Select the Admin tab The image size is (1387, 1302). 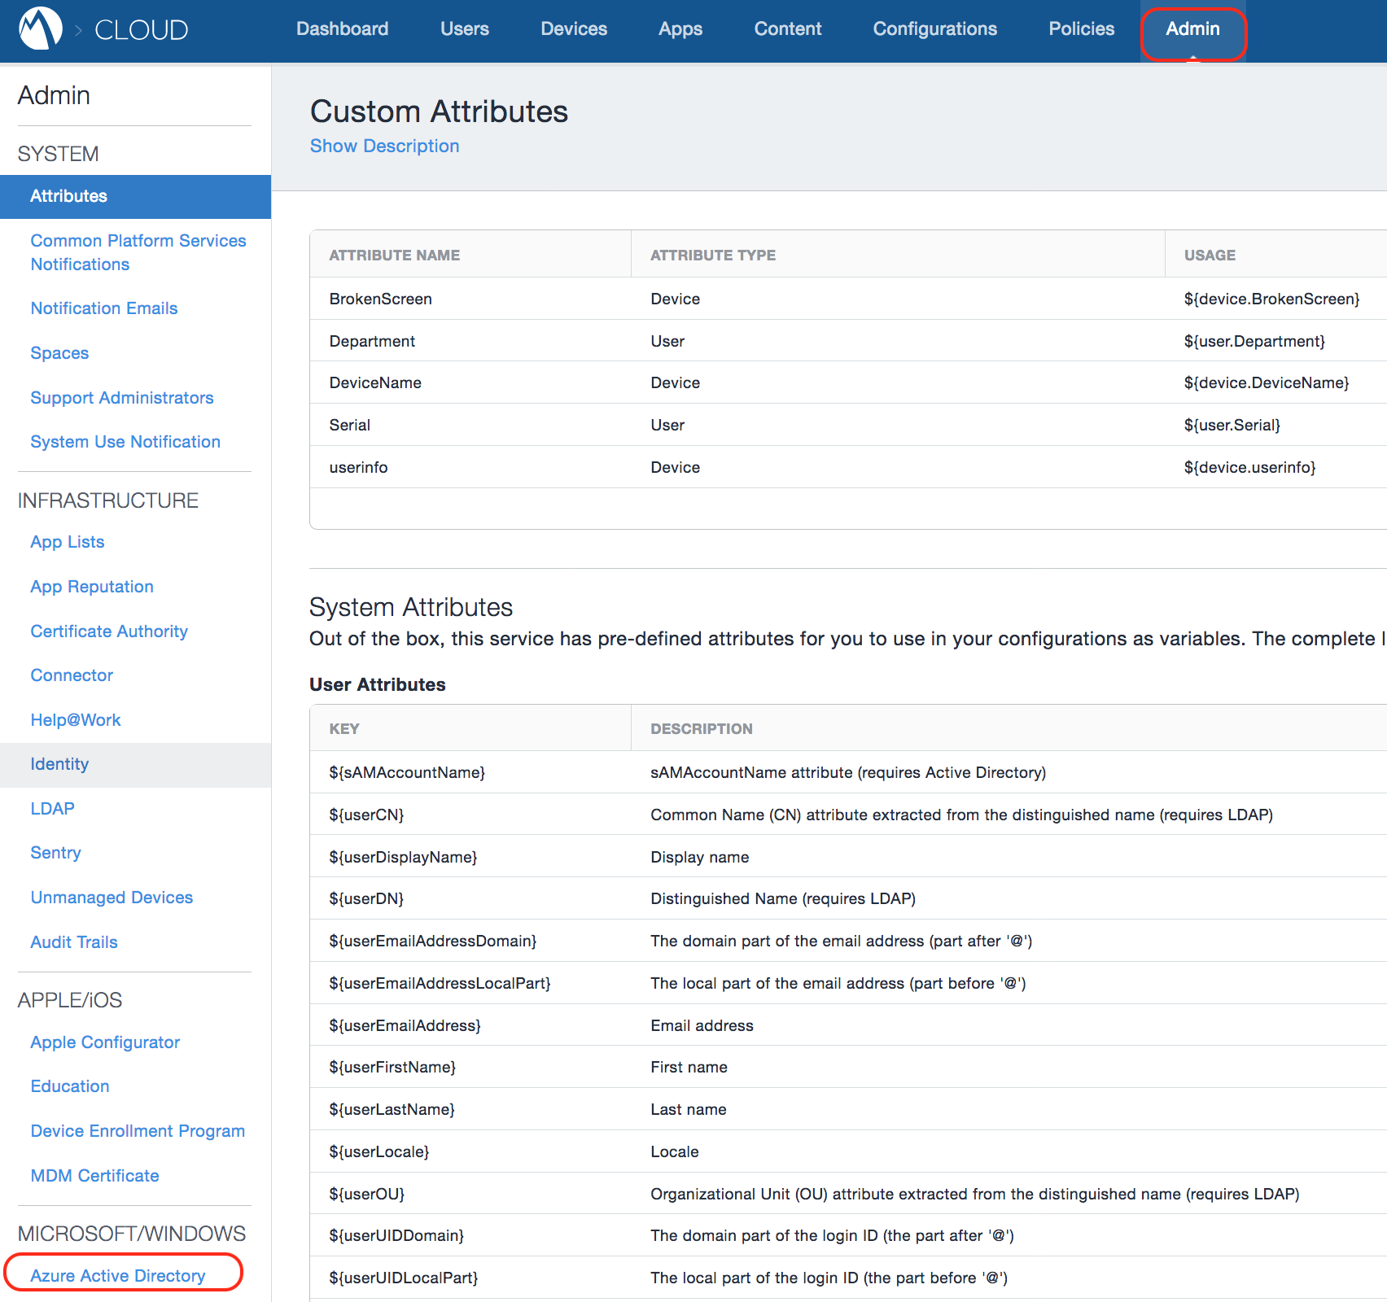(x=1192, y=29)
